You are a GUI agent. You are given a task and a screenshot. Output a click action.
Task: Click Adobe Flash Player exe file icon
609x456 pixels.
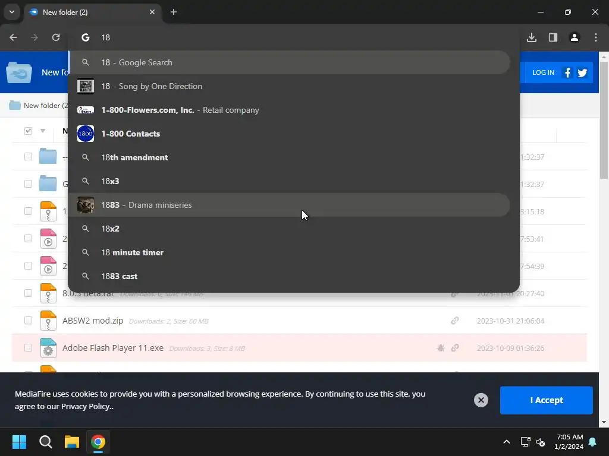click(48, 347)
